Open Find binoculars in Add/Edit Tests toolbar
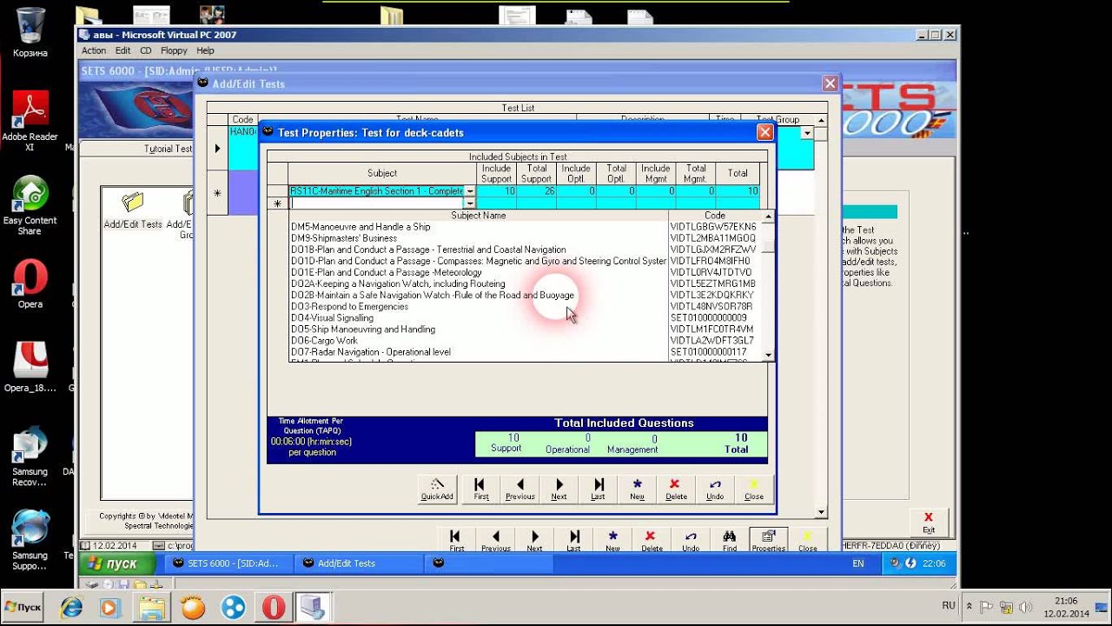1112x626 pixels. [730, 541]
